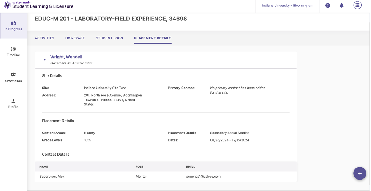Screen dimensions: 371x191
Task: Click the Wright, Wendell name link
Action: [66, 57]
